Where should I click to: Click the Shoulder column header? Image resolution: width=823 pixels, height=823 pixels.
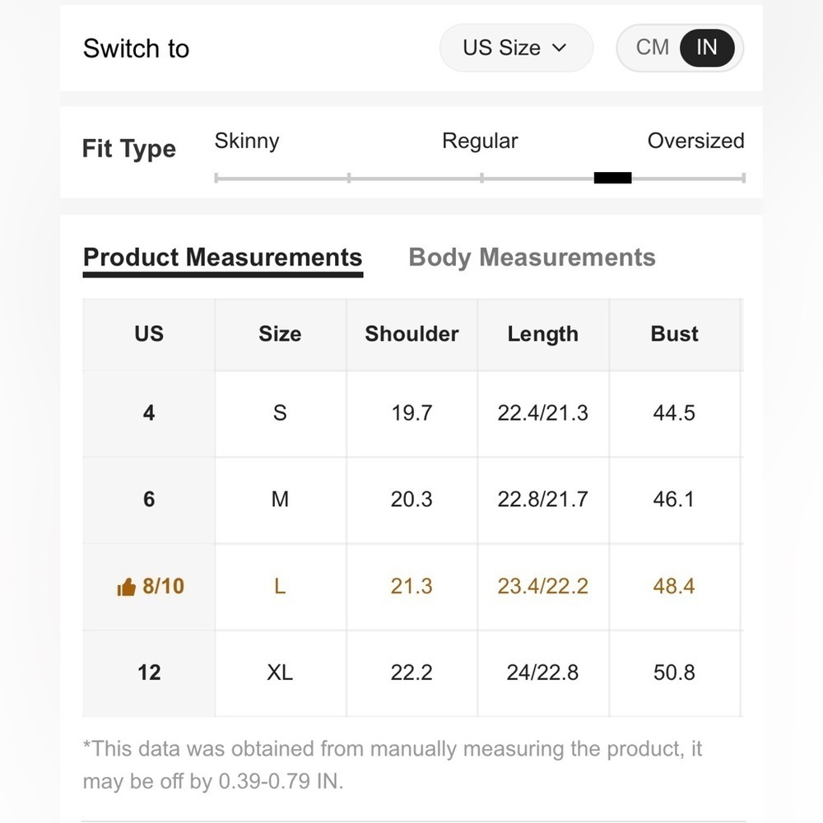(x=412, y=334)
